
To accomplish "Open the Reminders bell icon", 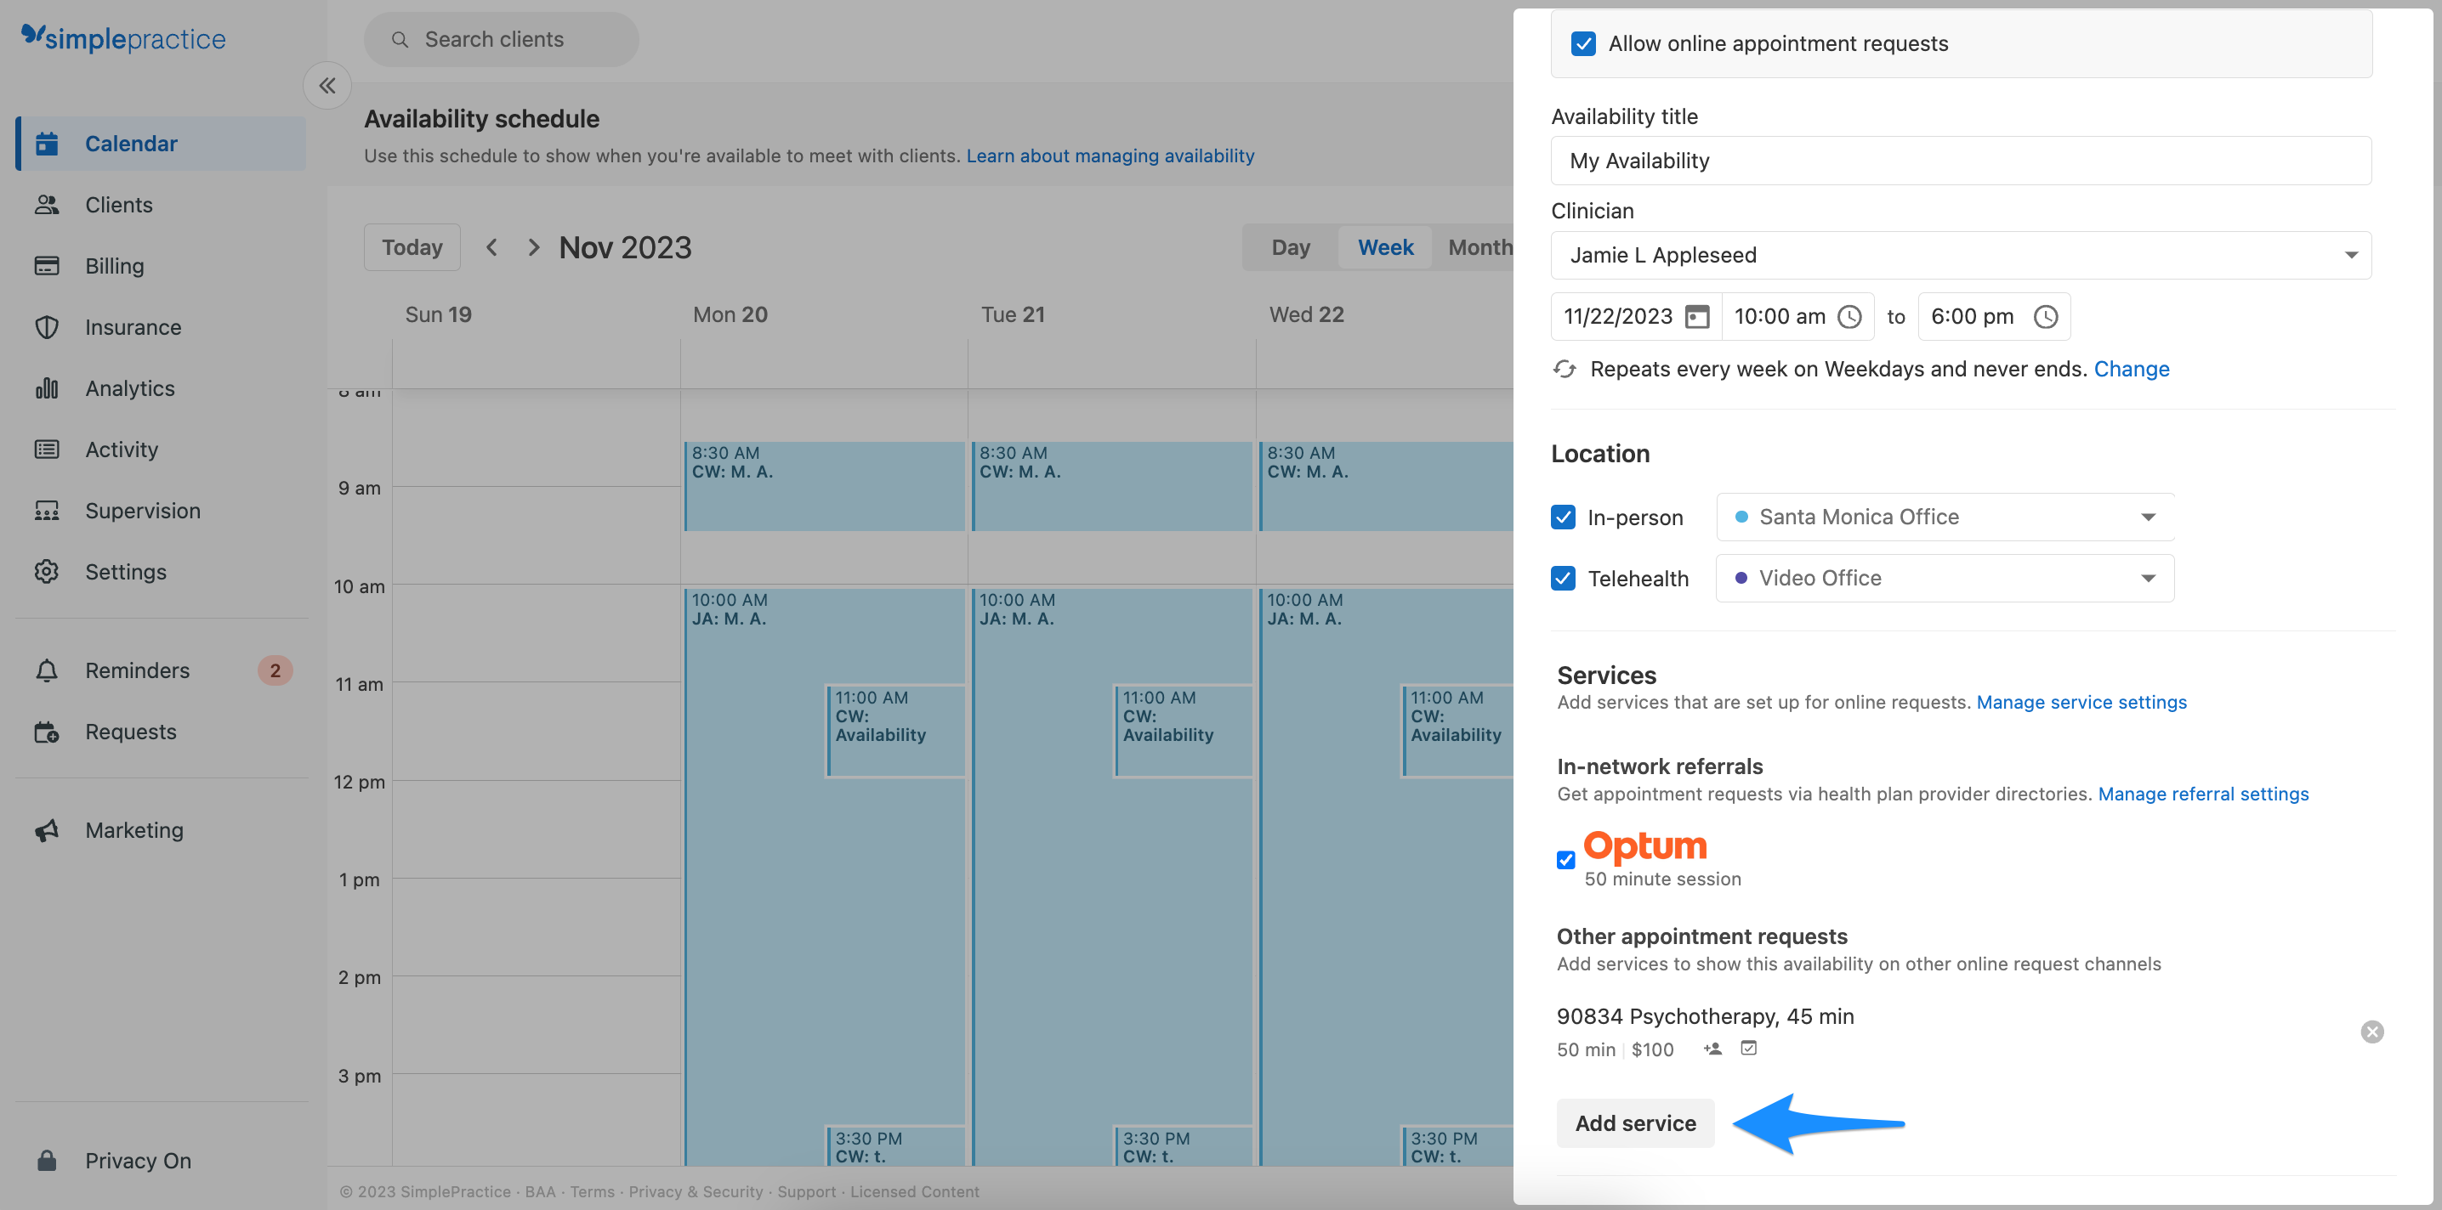I will [48, 670].
